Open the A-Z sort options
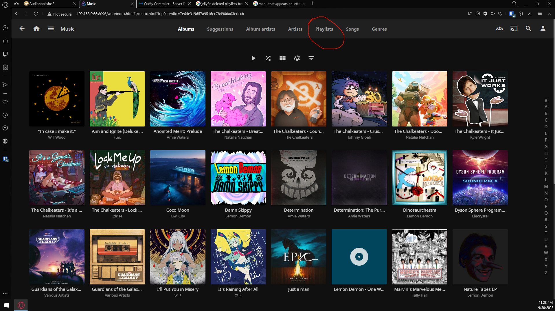The width and height of the screenshot is (555, 311). [297, 58]
